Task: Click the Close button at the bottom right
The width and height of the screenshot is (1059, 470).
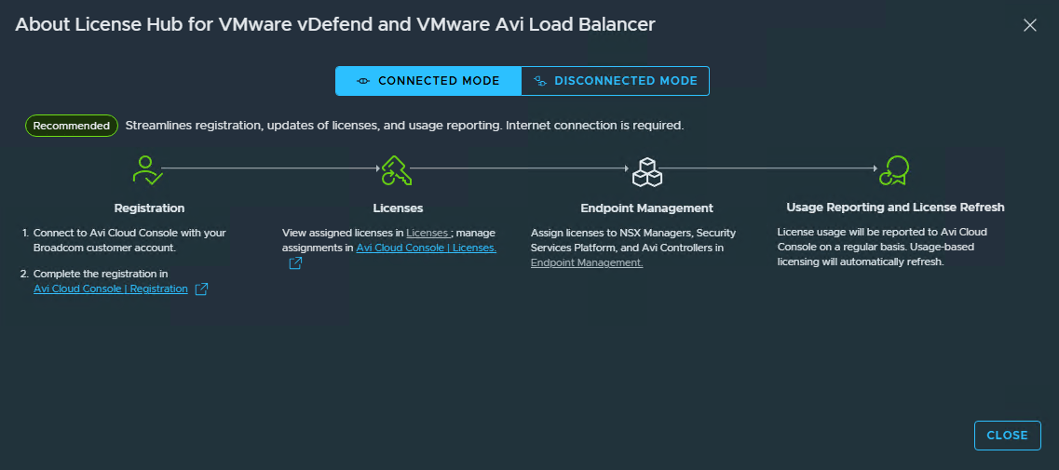Action: 1007,436
